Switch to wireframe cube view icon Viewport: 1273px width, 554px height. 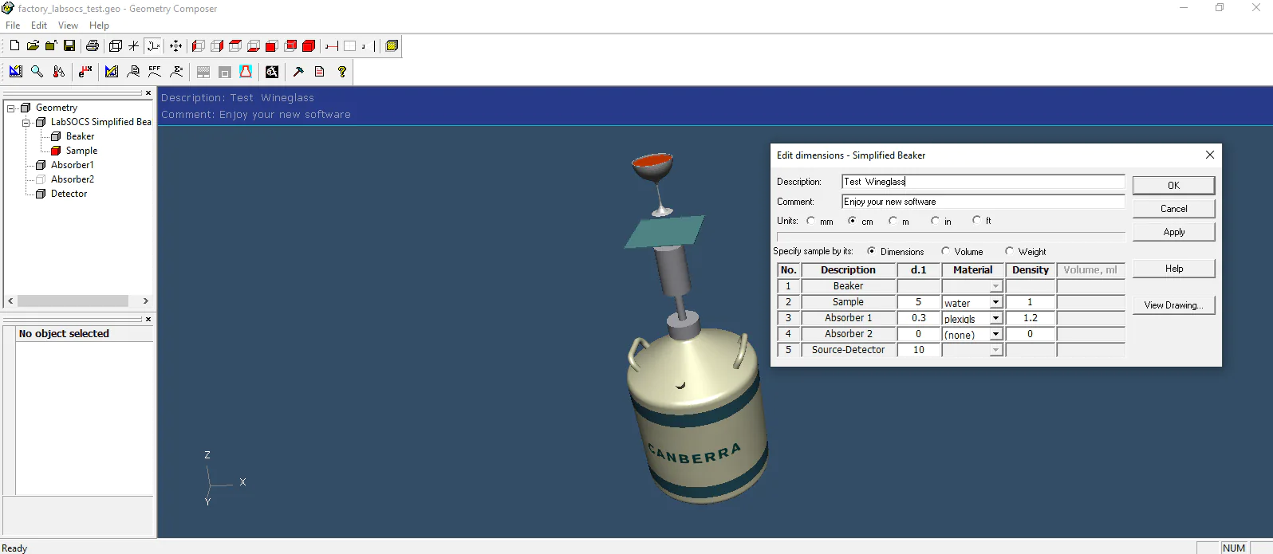point(116,46)
